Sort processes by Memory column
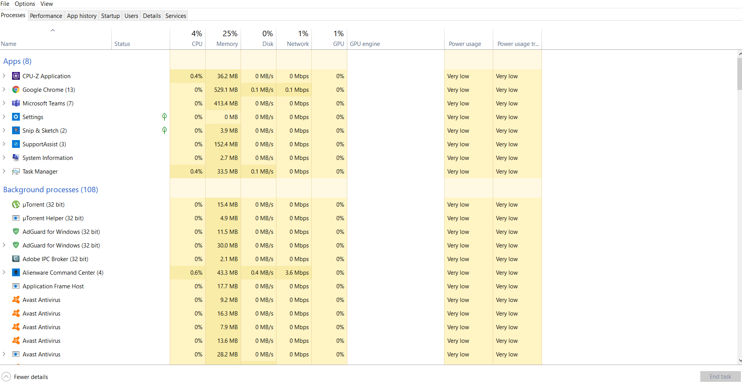The height and width of the screenshot is (386, 742). [x=223, y=39]
